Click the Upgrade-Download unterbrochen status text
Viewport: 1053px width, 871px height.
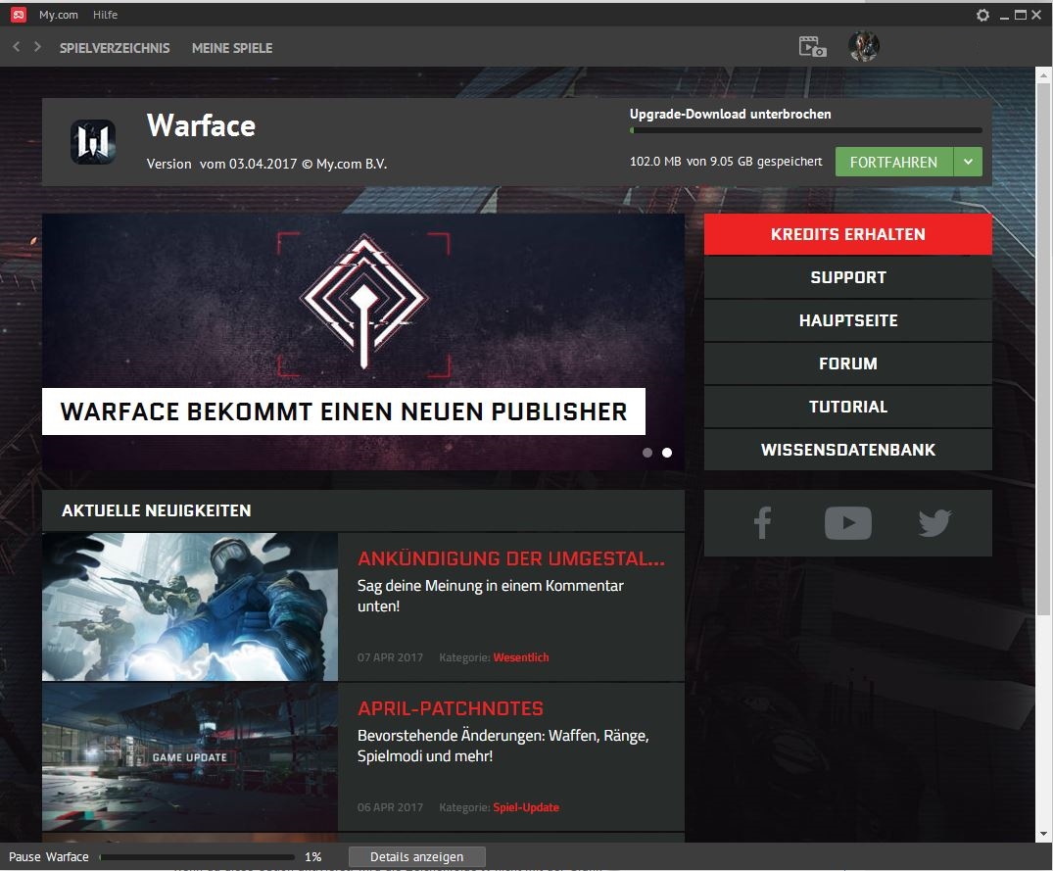(731, 115)
